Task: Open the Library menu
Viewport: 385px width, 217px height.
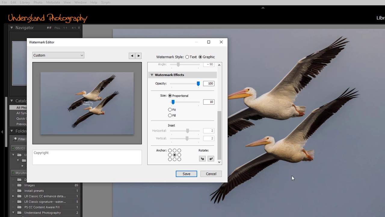Action: (25, 2)
